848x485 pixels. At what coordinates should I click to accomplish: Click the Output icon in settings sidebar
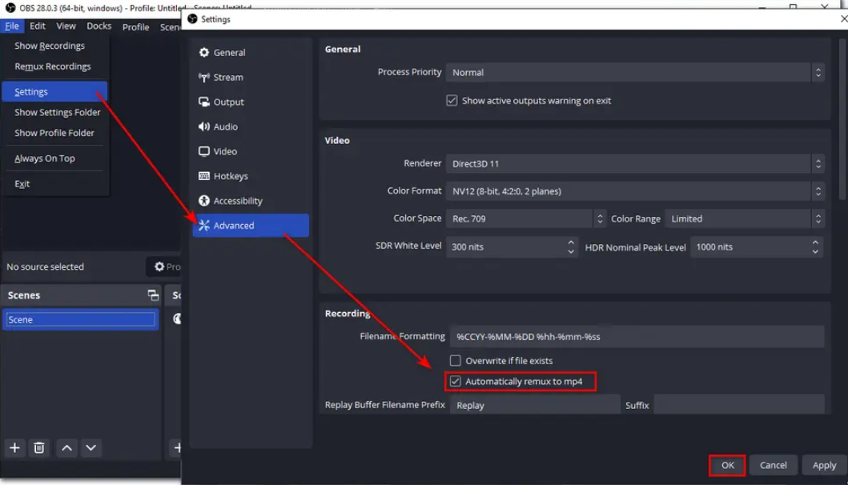(x=204, y=102)
